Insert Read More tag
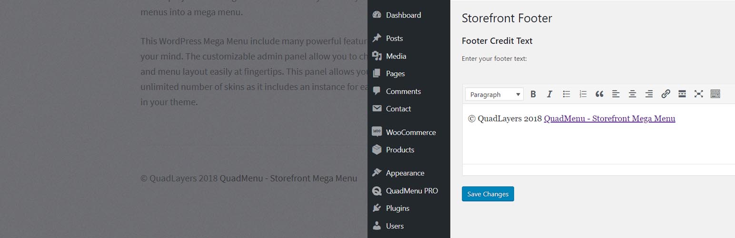Image resolution: width=735 pixels, height=238 pixels. pos(682,94)
